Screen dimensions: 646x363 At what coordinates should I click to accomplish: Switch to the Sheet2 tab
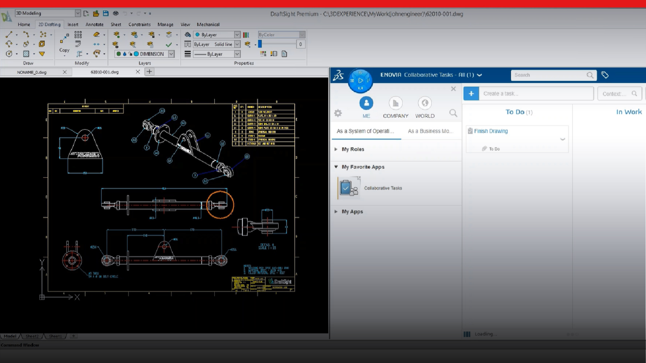tap(32, 336)
